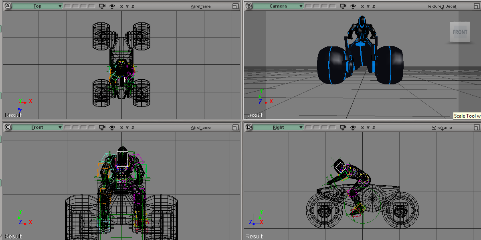
Task: Toggle the eye visibility icon in Top viewport
Action: click(x=112, y=6)
